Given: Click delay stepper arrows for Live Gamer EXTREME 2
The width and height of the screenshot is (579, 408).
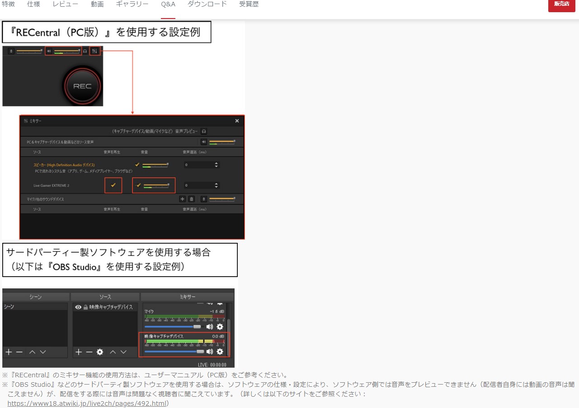Looking at the screenshot, I should [x=217, y=185].
